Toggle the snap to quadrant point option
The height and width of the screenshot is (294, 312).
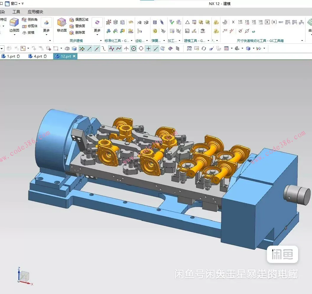pos(141,48)
